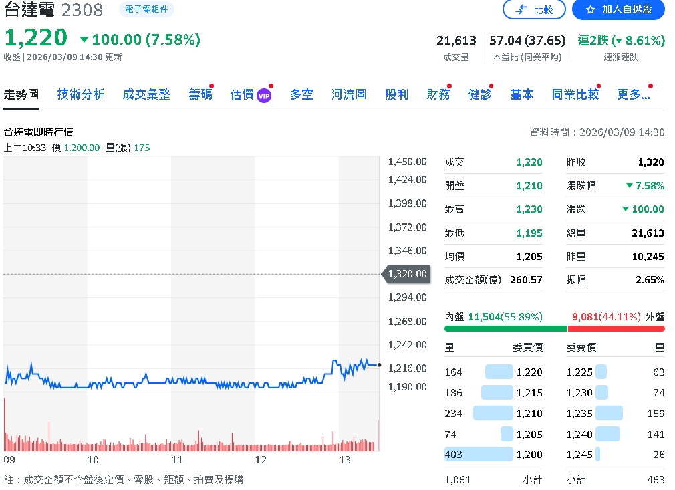This screenshot has width=675, height=490.
Task: Click the 1,225 ask price row
Action: click(x=616, y=372)
